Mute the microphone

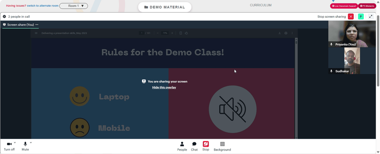pos(25,146)
